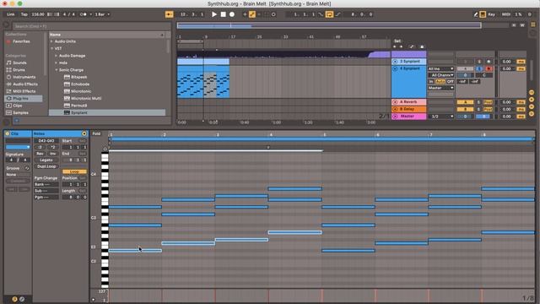Select the MIDI Effects category
The image size is (540, 304).
point(21,91)
